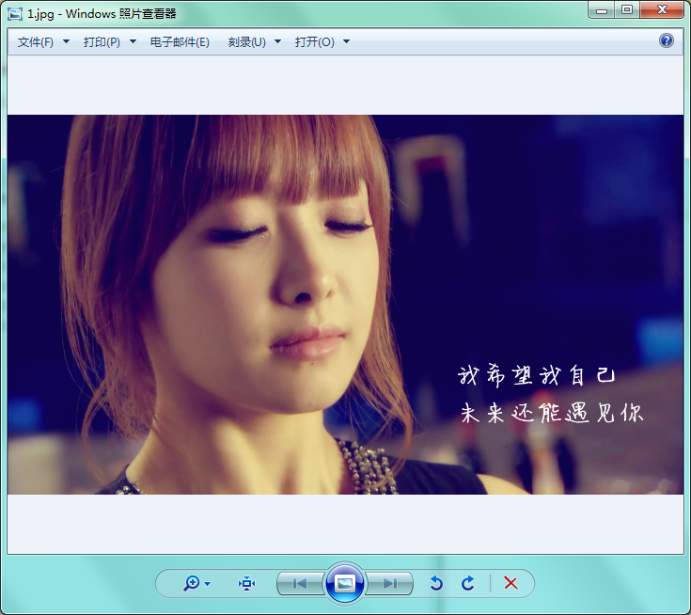Open the 打印(P) menu

(102, 42)
